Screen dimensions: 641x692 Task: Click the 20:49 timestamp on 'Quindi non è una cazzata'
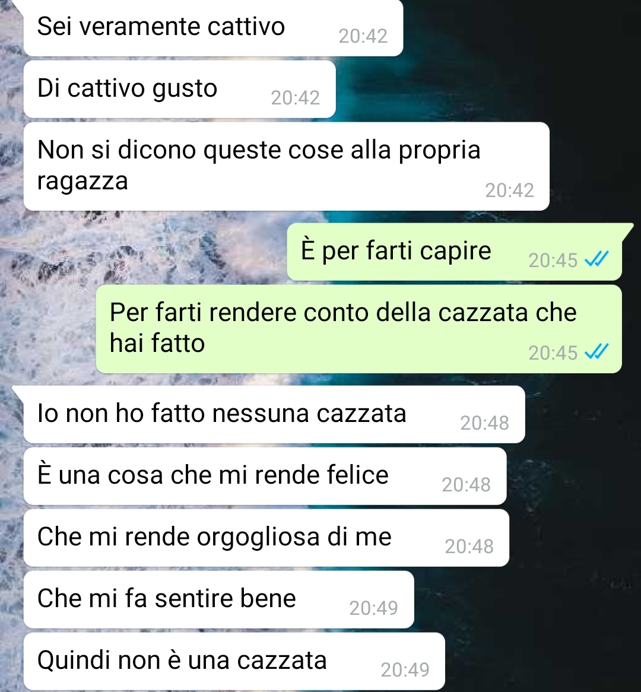[x=405, y=671]
